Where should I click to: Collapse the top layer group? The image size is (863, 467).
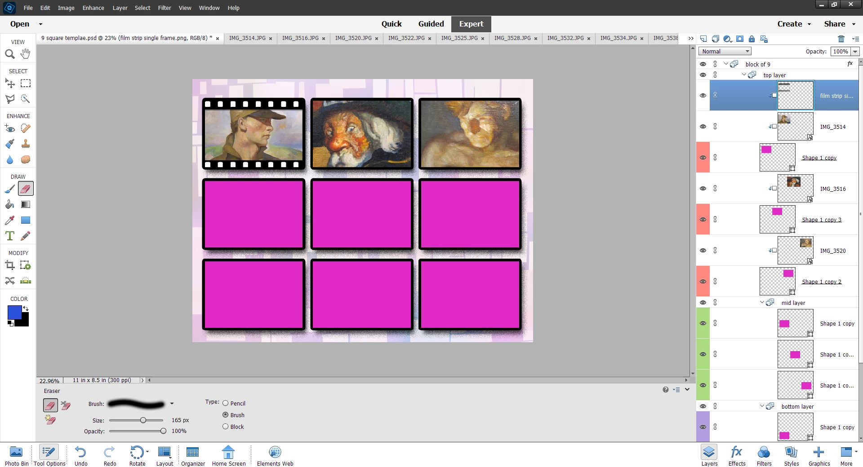coord(744,75)
